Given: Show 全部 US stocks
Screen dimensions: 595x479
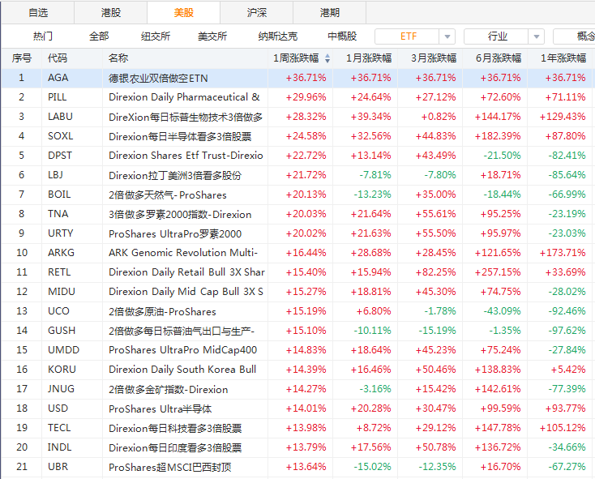Looking at the screenshot, I should point(99,36).
